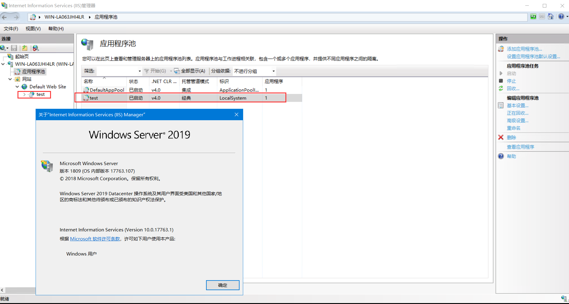569x304 pixels.
Task: Sort by the 应用程序 column header
Action: [282, 81]
